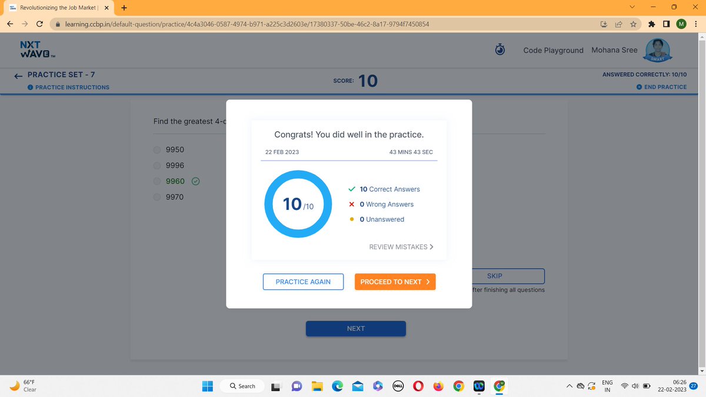Open Google Chrome taskbar icon
Viewport: 706px width, 397px height.
[458, 386]
